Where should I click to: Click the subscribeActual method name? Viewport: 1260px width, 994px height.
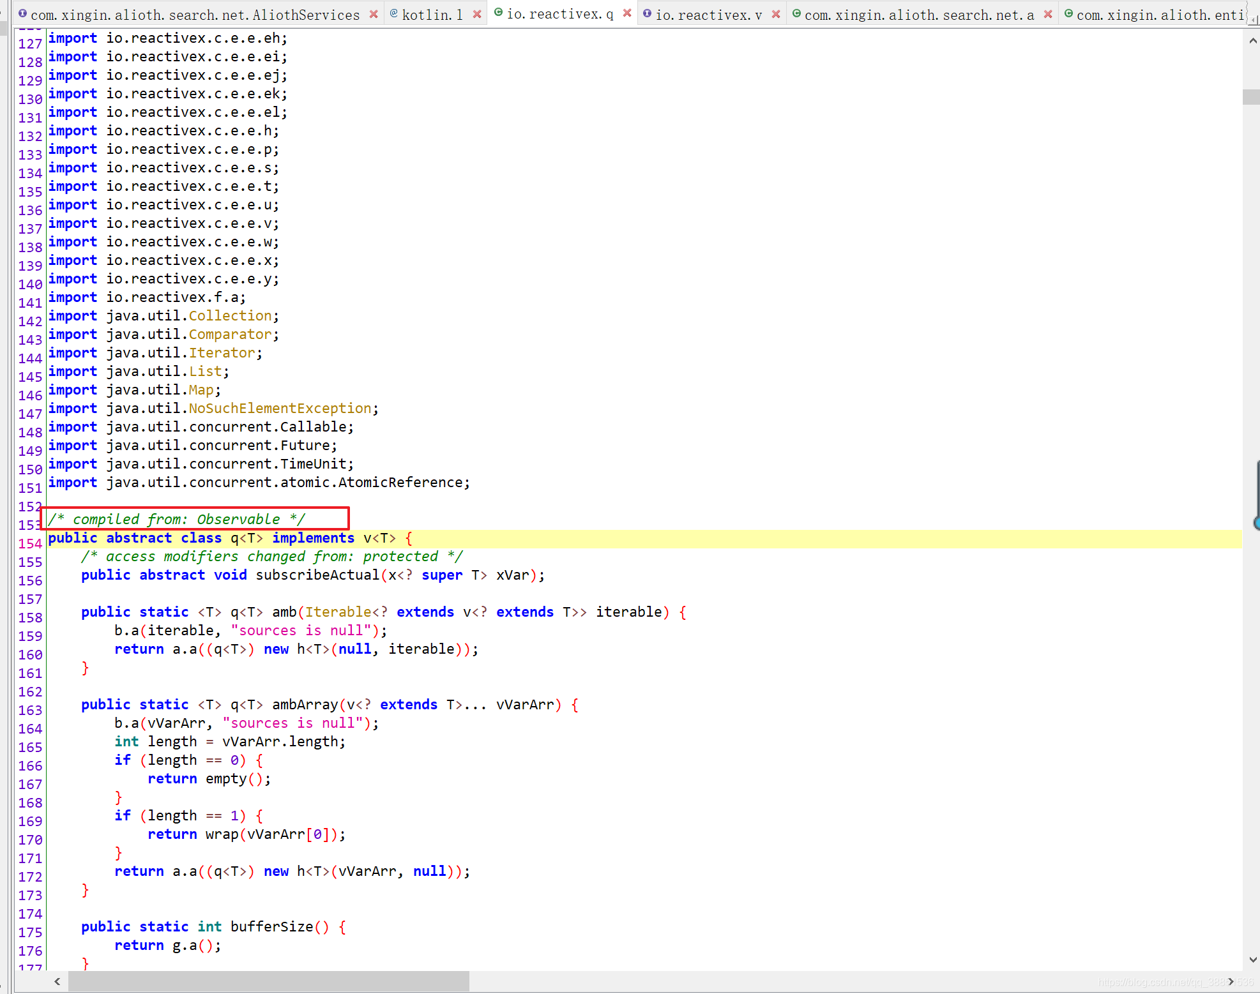point(317,575)
